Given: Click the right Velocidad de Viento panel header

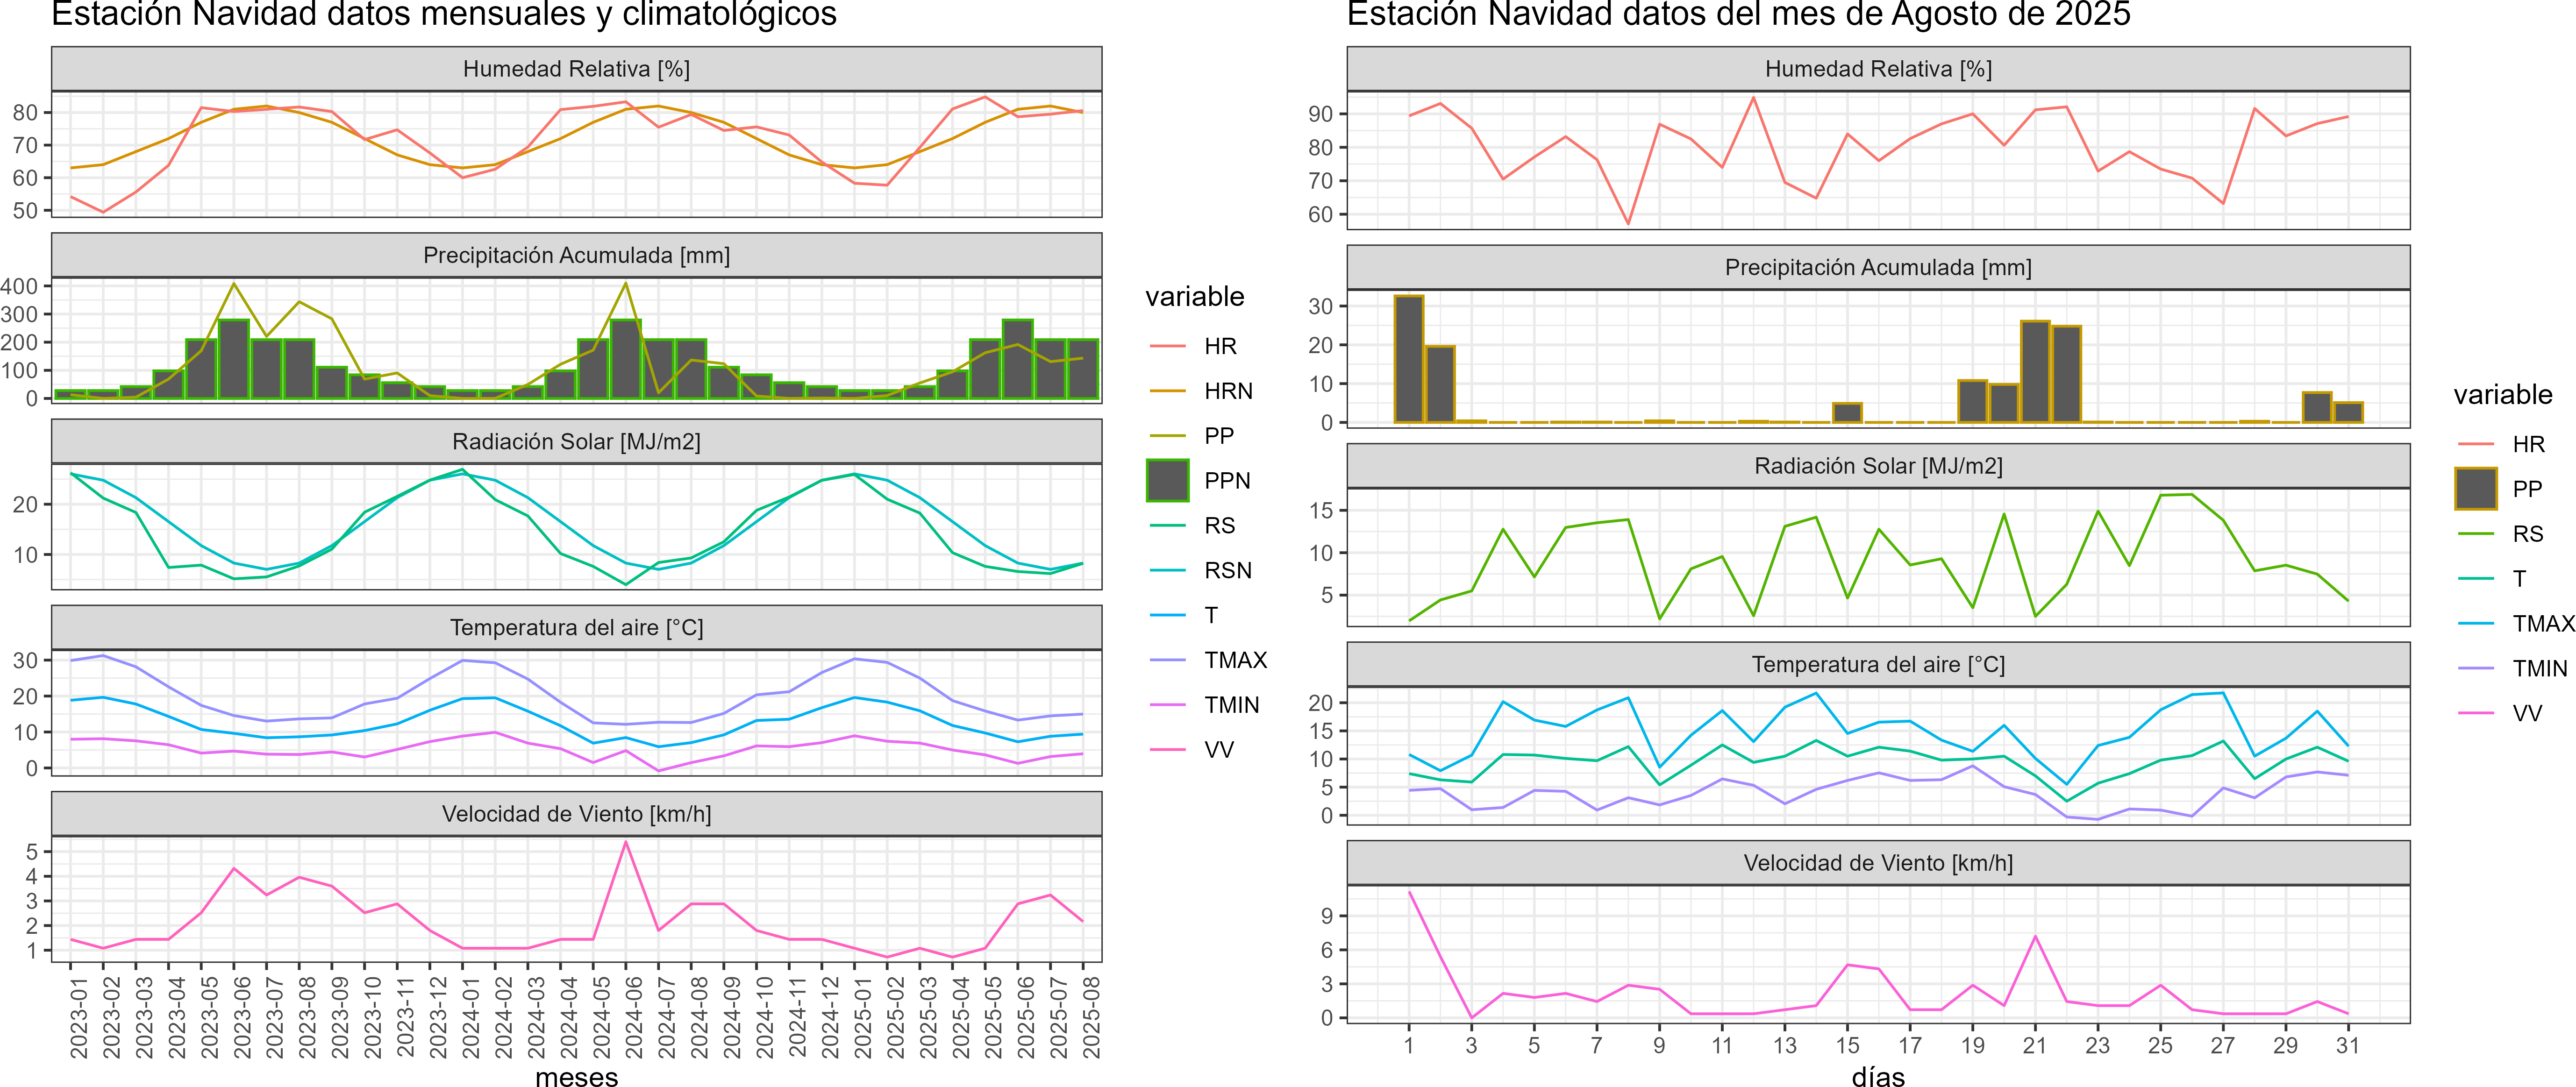Looking at the screenshot, I should 1877,863.
